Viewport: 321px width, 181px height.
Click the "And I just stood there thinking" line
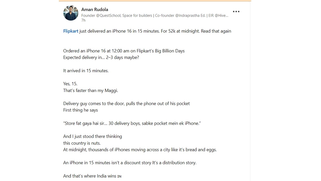pos(93,136)
